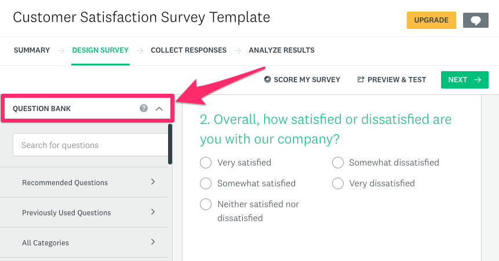Switch to the Summary tab
499x261 pixels.
[32, 50]
